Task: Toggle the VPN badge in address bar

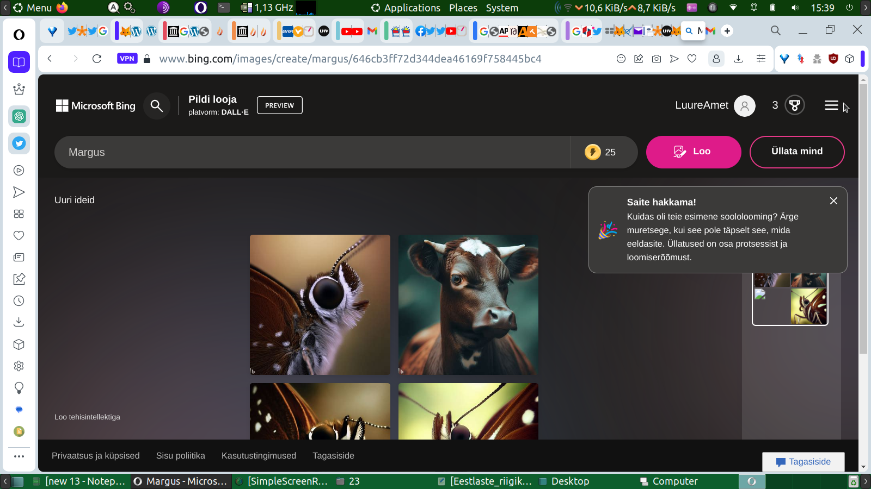Action: pos(127,59)
